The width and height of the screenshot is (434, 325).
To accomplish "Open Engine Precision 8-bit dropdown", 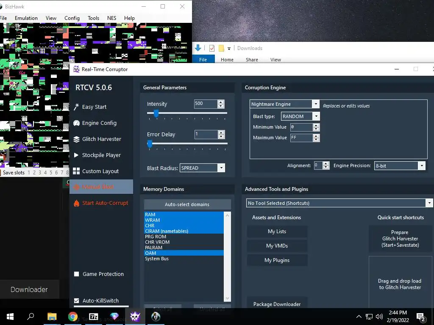I will click(x=421, y=166).
